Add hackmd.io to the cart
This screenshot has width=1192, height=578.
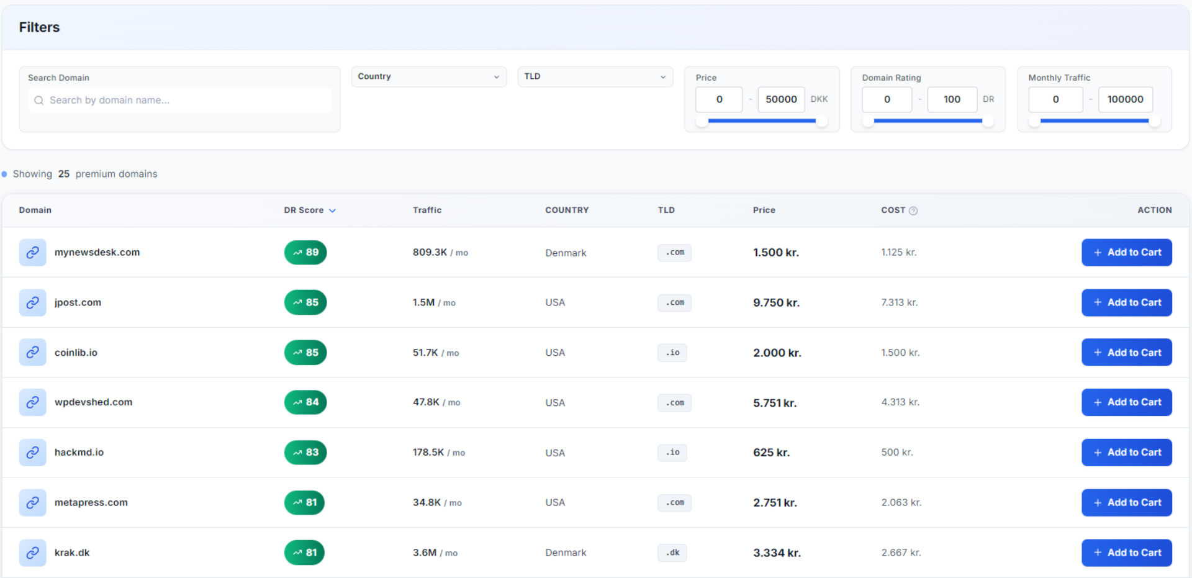1126,453
